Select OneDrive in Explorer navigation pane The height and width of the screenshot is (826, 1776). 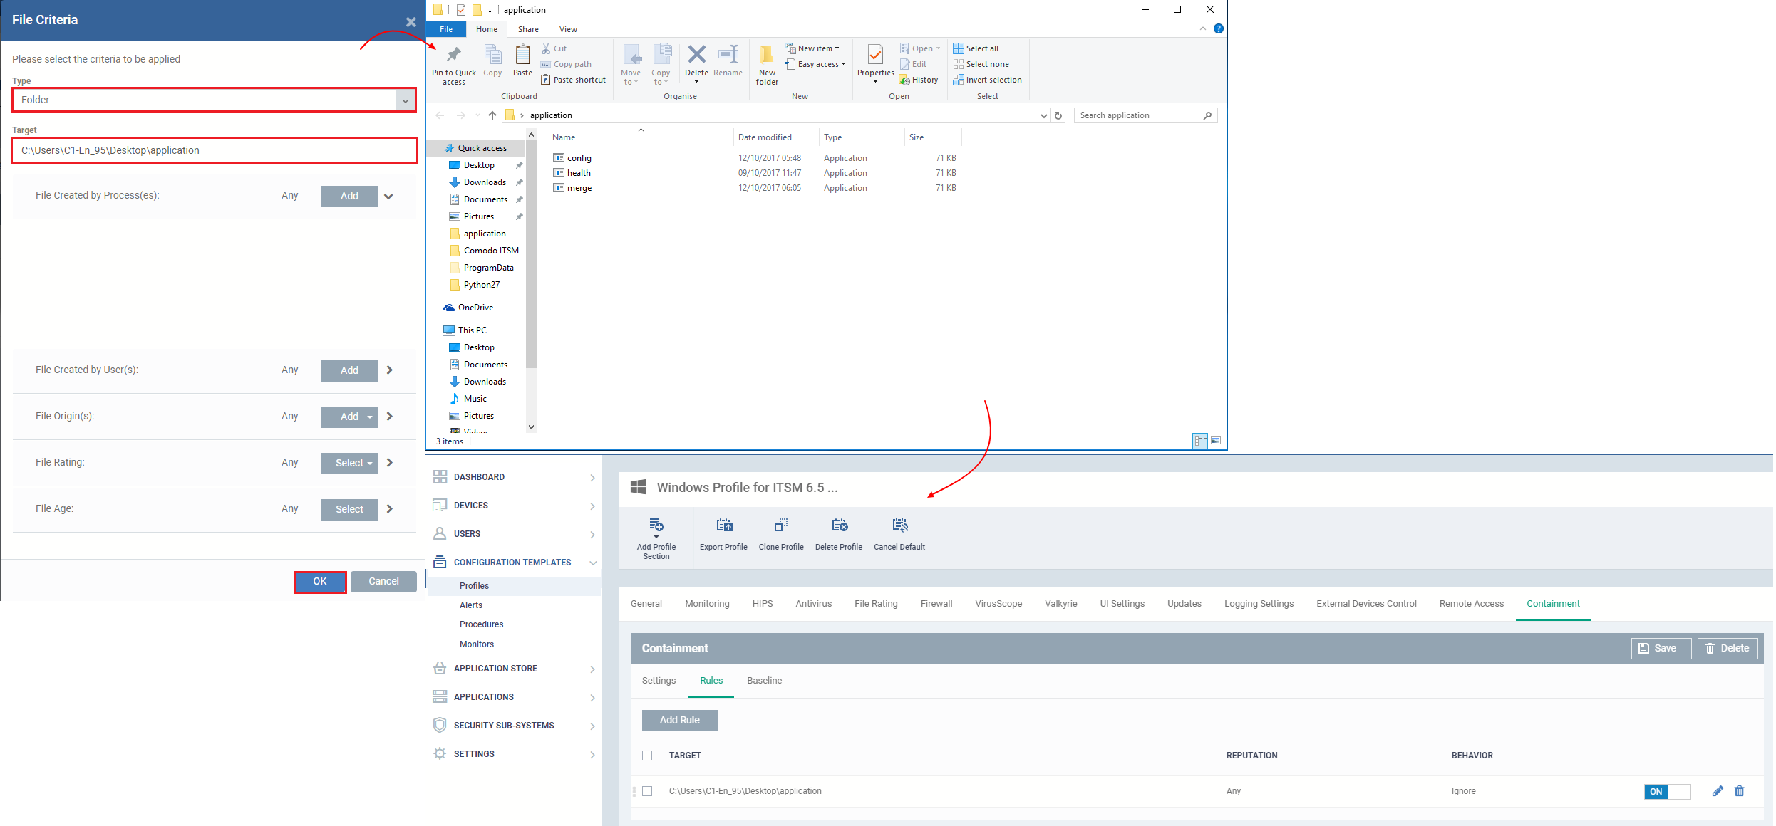pos(475,308)
